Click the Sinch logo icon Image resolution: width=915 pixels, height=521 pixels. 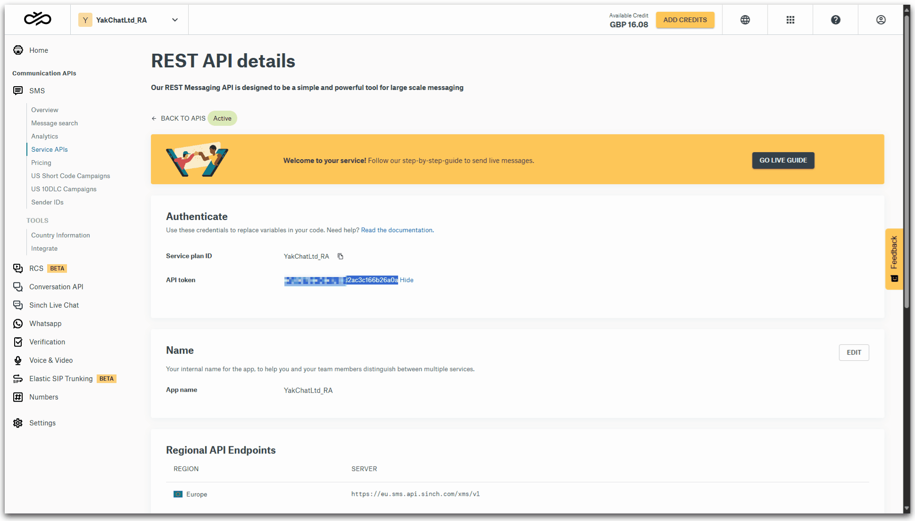(x=38, y=19)
